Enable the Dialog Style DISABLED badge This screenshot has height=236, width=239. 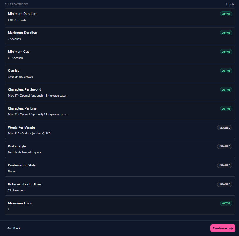pos(225,147)
